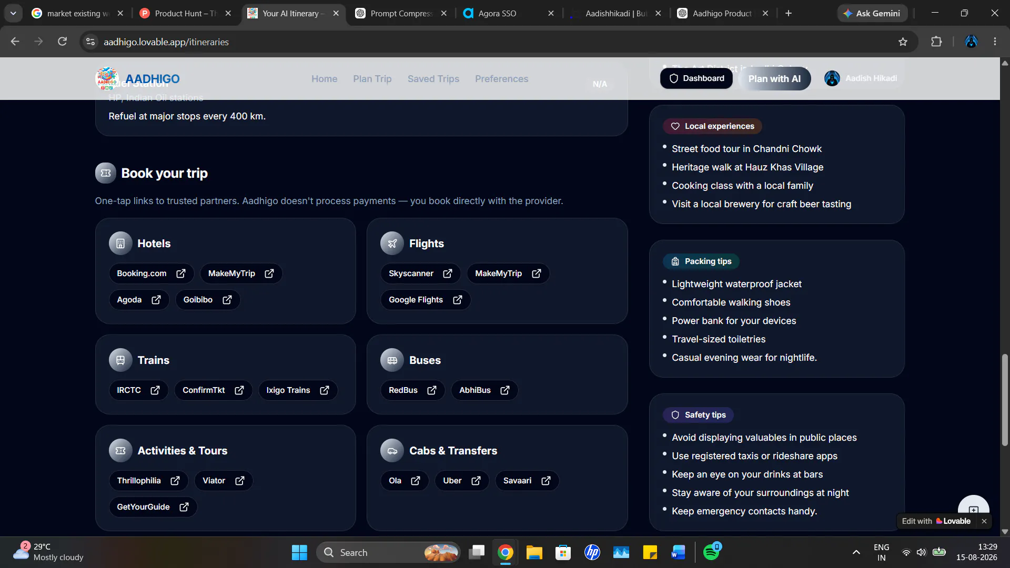
Task: Open Saved Trips in navigation
Action: (433, 79)
